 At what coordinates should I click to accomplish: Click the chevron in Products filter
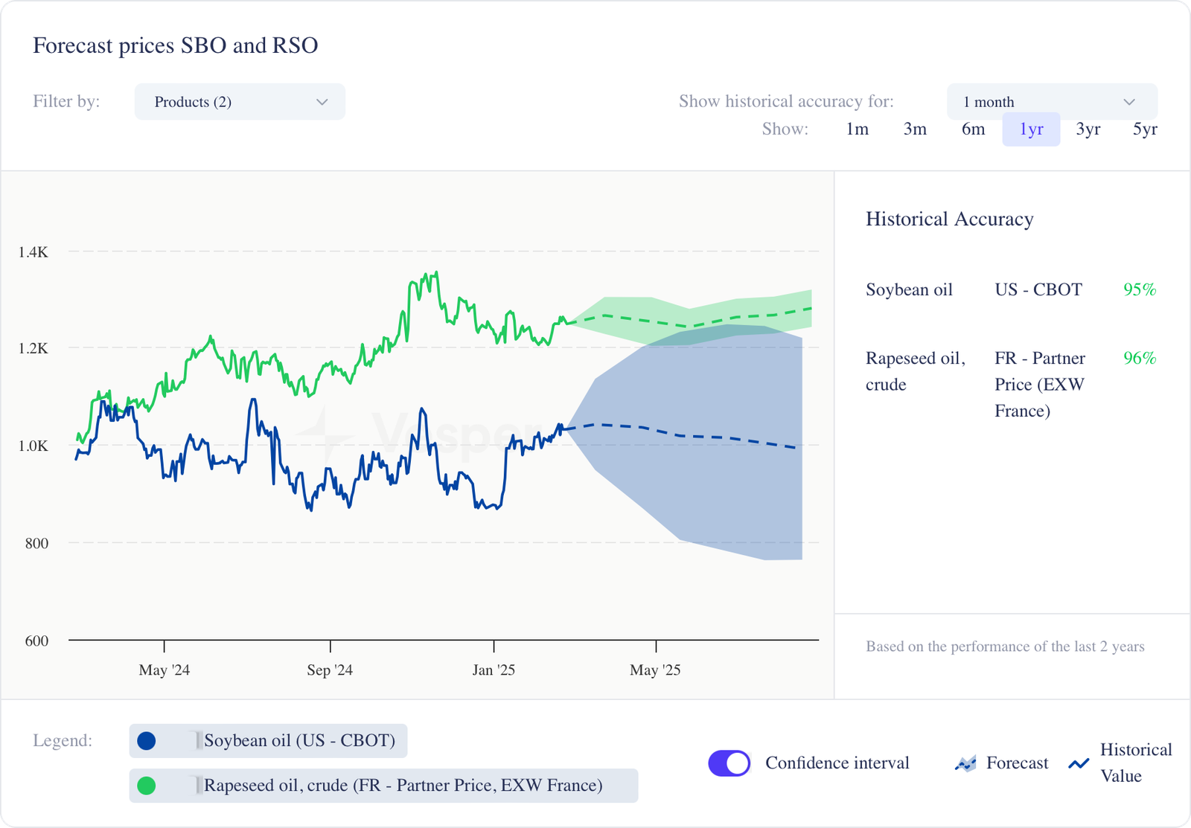coord(322,102)
